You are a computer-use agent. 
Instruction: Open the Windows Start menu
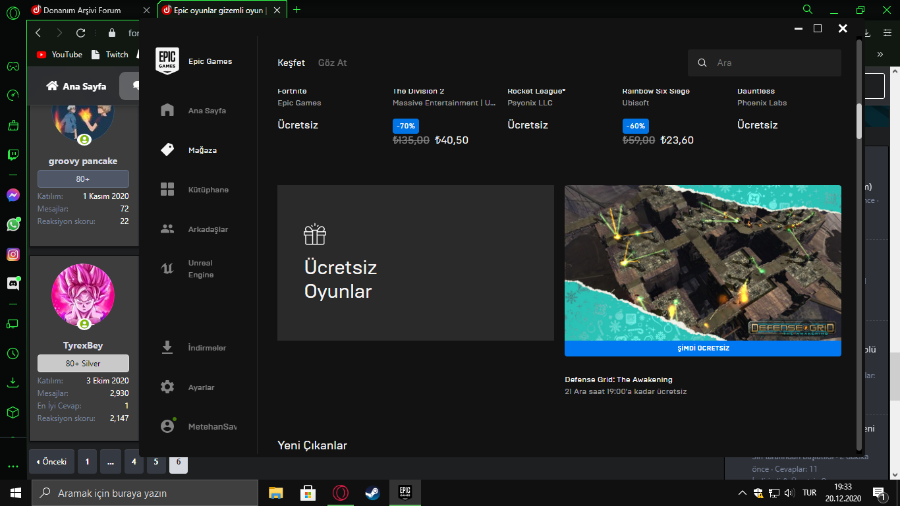click(x=16, y=493)
